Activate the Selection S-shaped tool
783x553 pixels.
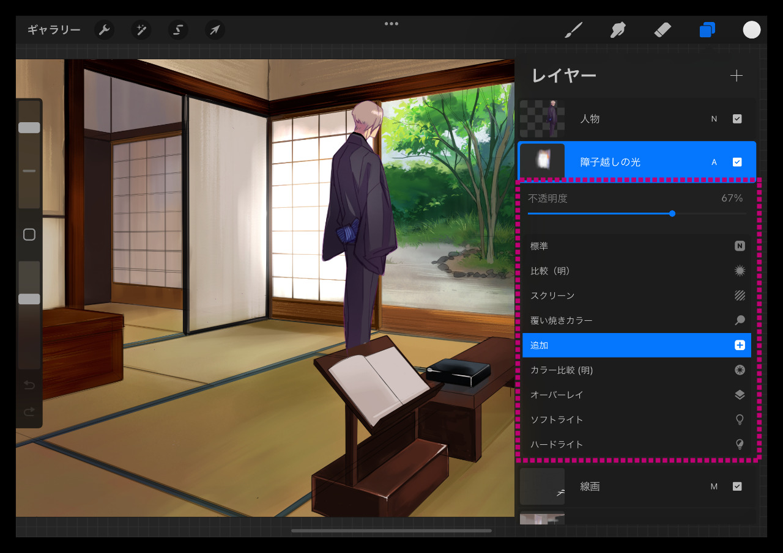point(178,30)
